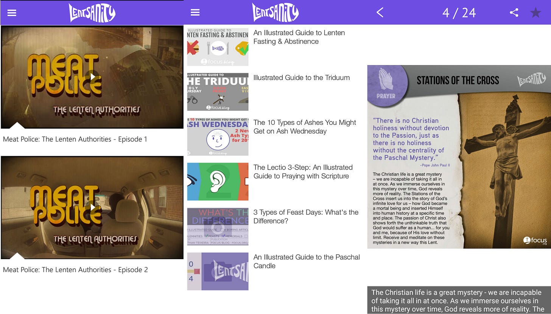Click 'Meat Police: The Lenten Authorities - Episode 1' caption

click(x=75, y=139)
